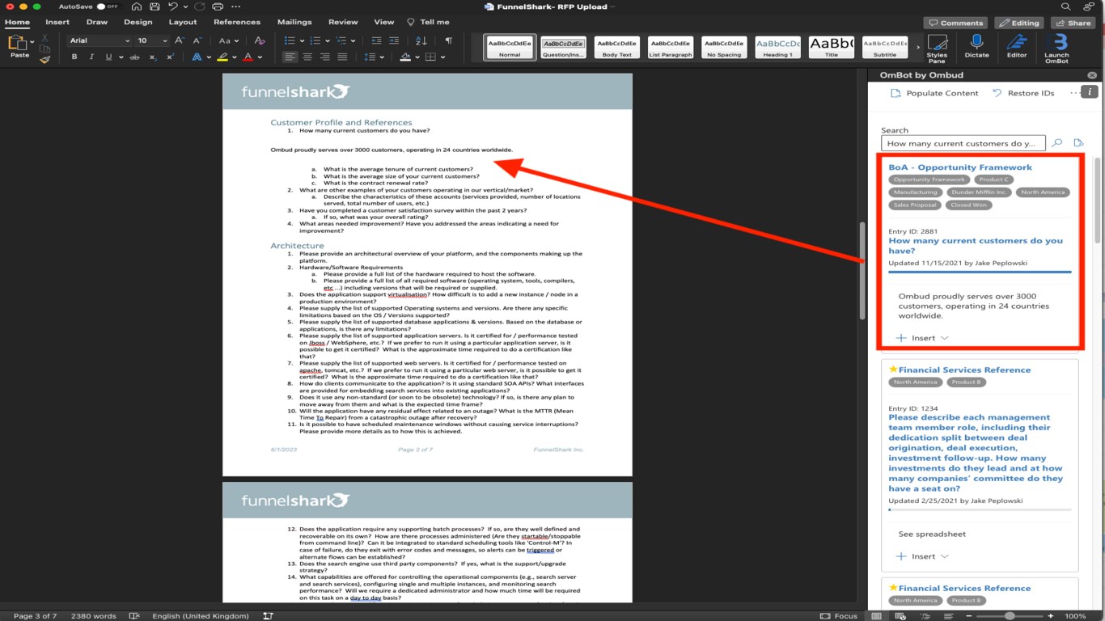The image size is (1105, 621).
Task: Open the Editor tool
Action: coord(1017,47)
